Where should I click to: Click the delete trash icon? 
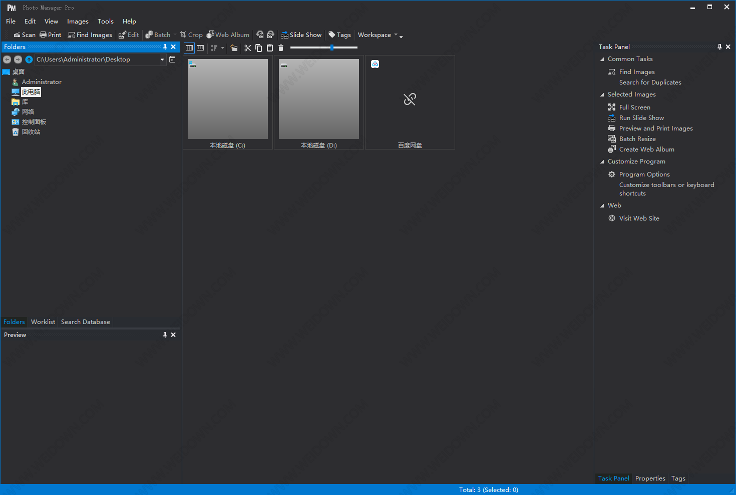[281, 48]
